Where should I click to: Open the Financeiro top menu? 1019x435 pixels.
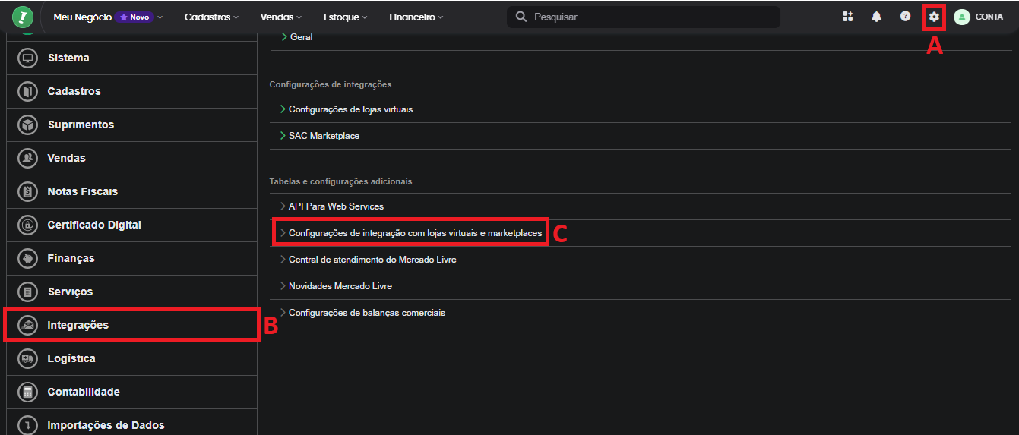416,17
